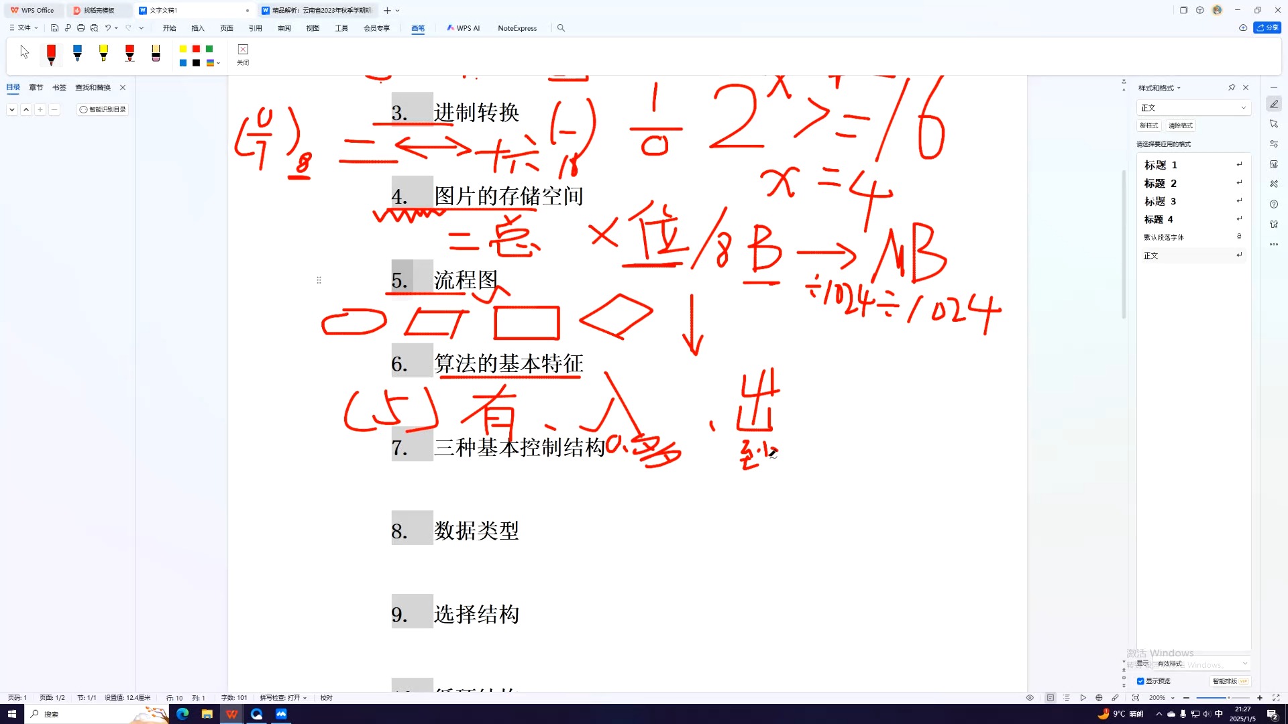Toggle 智能识别目录 option

click(103, 109)
